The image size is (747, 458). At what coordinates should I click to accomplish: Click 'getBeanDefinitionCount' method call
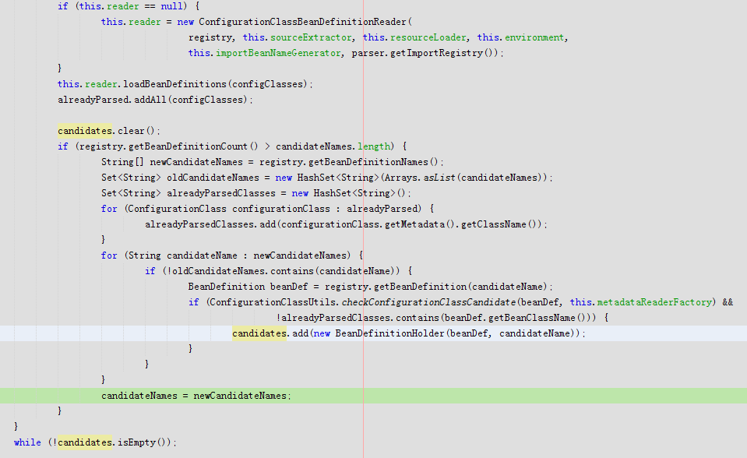[188, 146]
